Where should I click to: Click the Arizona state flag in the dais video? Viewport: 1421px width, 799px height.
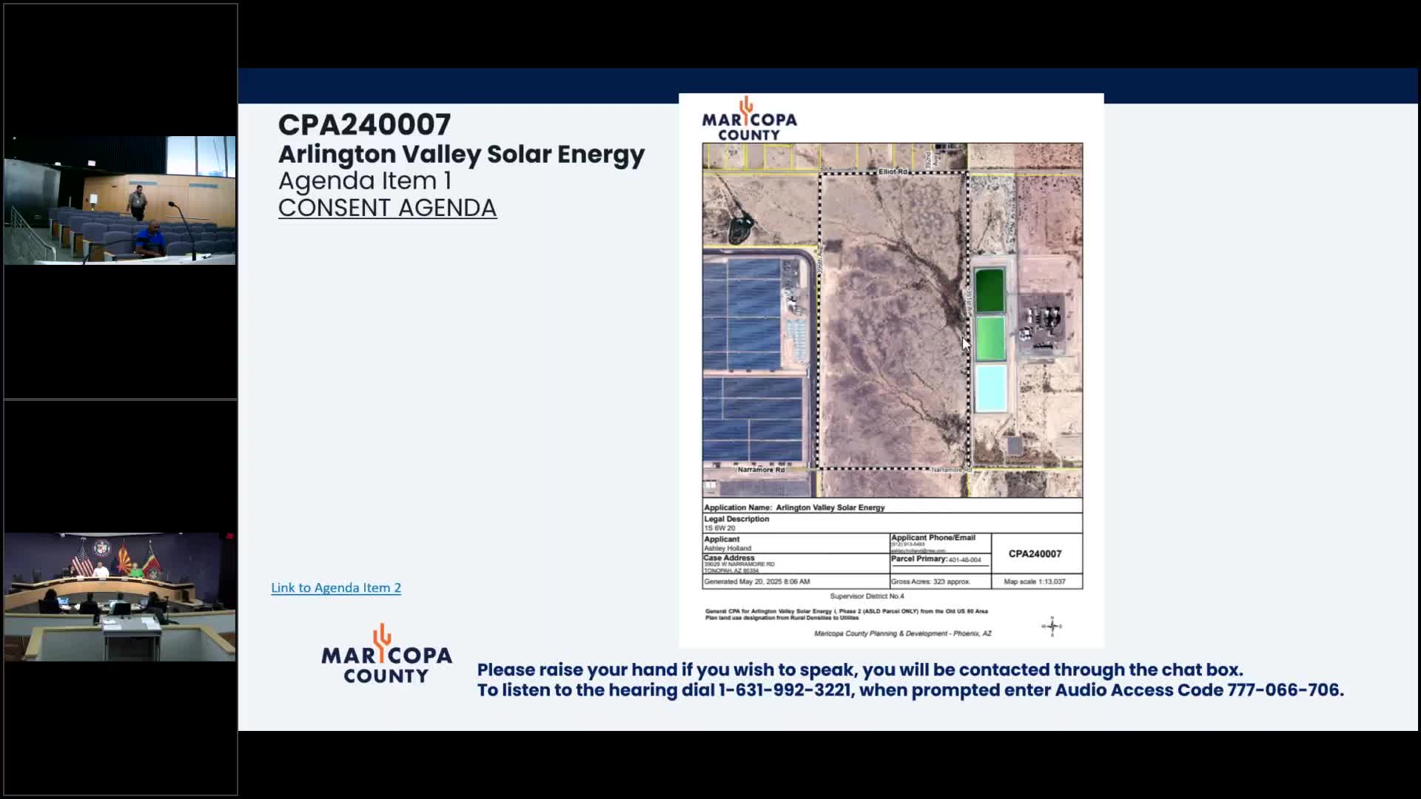point(123,559)
